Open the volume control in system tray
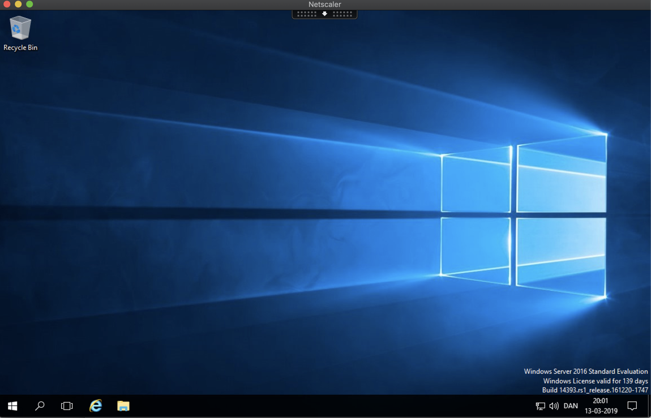 [x=554, y=406]
